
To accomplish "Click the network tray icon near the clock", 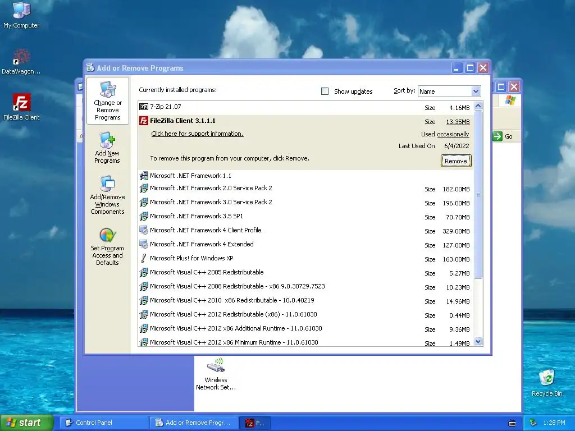I will [533, 423].
